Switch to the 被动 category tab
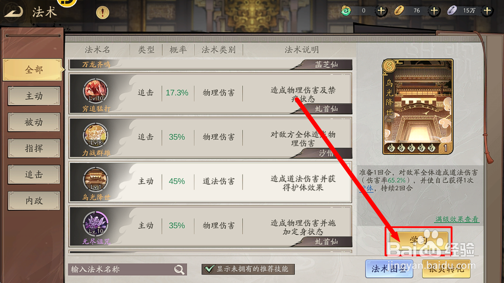Viewport: 504px width, 283px height. (34, 122)
